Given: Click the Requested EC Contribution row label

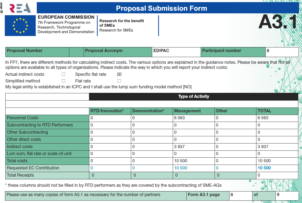Looking at the screenshot, I should point(47,168).
